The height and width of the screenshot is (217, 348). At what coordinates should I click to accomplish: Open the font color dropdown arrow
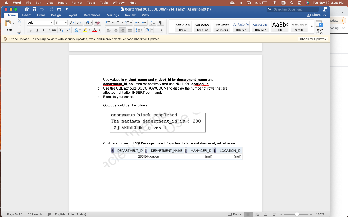tap(99, 30)
